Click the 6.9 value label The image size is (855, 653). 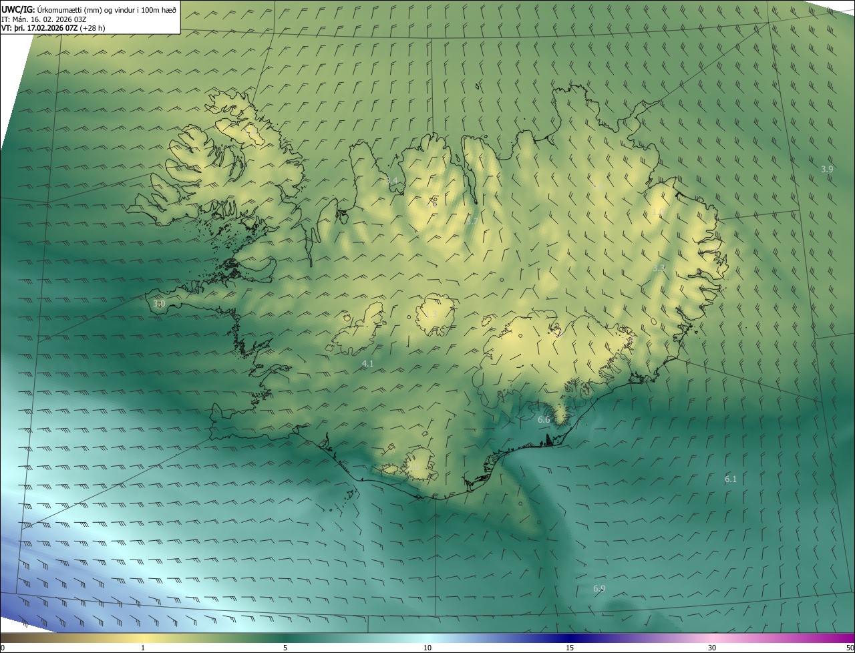click(x=599, y=589)
